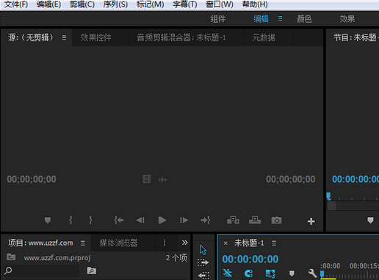Select the Selection arrow tool
The height and width of the screenshot is (280, 379).
point(203,250)
